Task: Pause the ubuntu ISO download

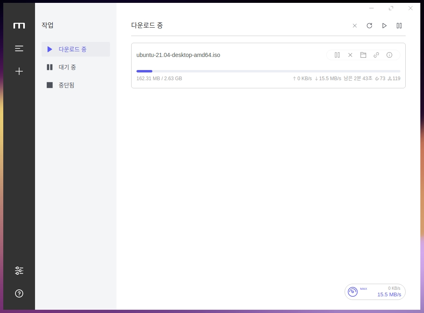Action: click(x=337, y=55)
